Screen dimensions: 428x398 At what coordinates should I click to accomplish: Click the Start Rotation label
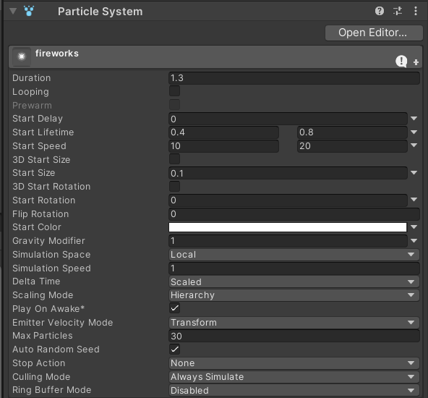(43, 200)
